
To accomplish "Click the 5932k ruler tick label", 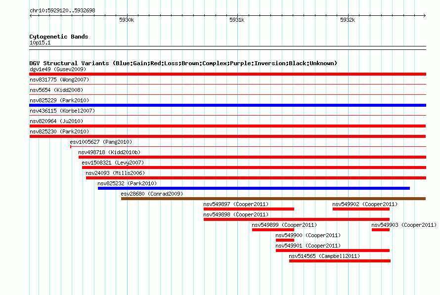I will tap(348, 20).
